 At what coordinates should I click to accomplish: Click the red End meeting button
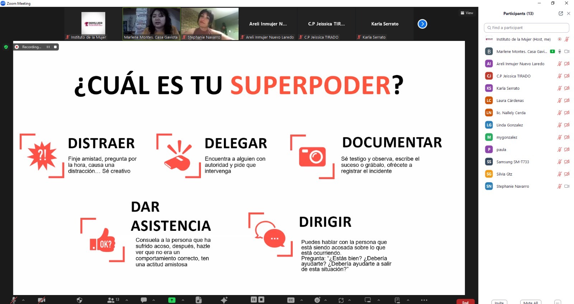(465, 302)
